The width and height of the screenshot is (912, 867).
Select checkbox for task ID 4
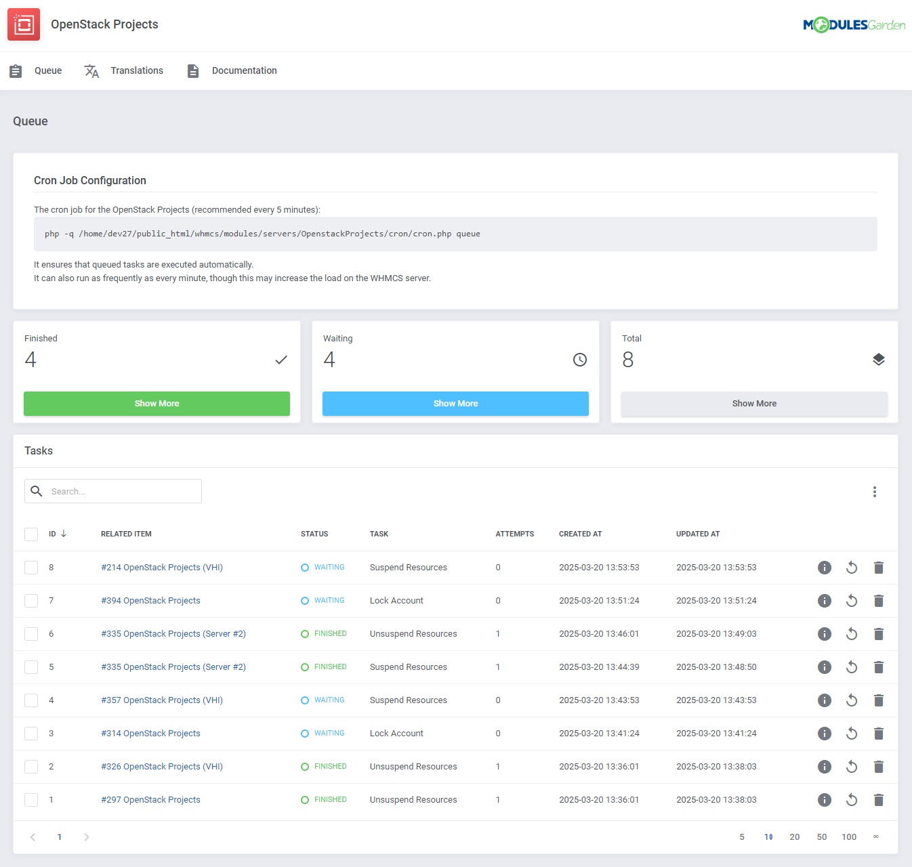31,700
